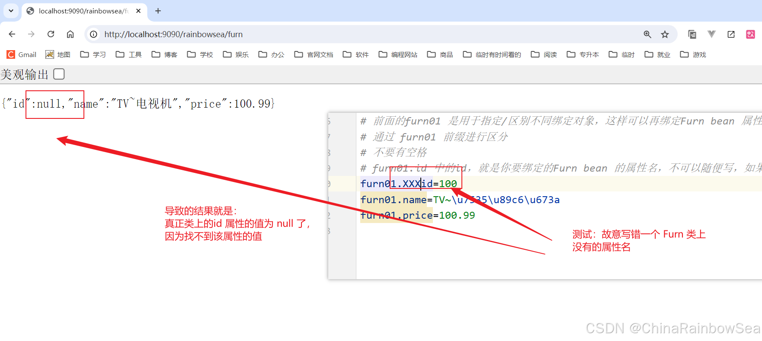The height and width of the screenshot is (341, 762).
Task: Click the JSON value 100.99 in output
Action: click(x=252, y=104)
